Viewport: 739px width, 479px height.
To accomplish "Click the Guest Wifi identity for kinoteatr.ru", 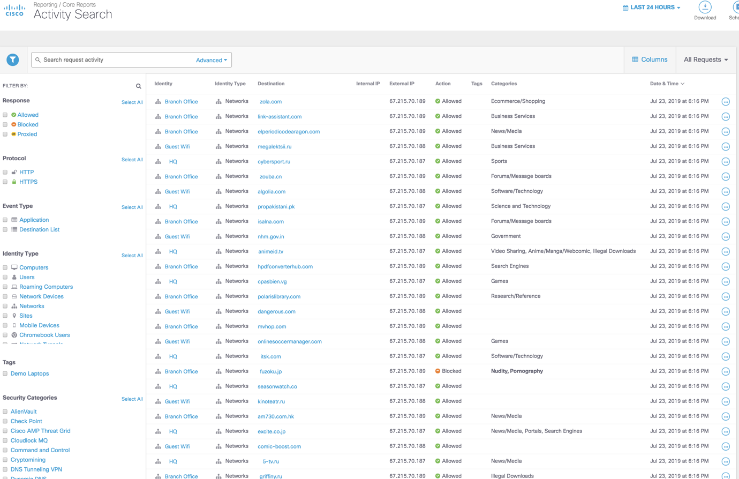I will click(x=177, y=401).
